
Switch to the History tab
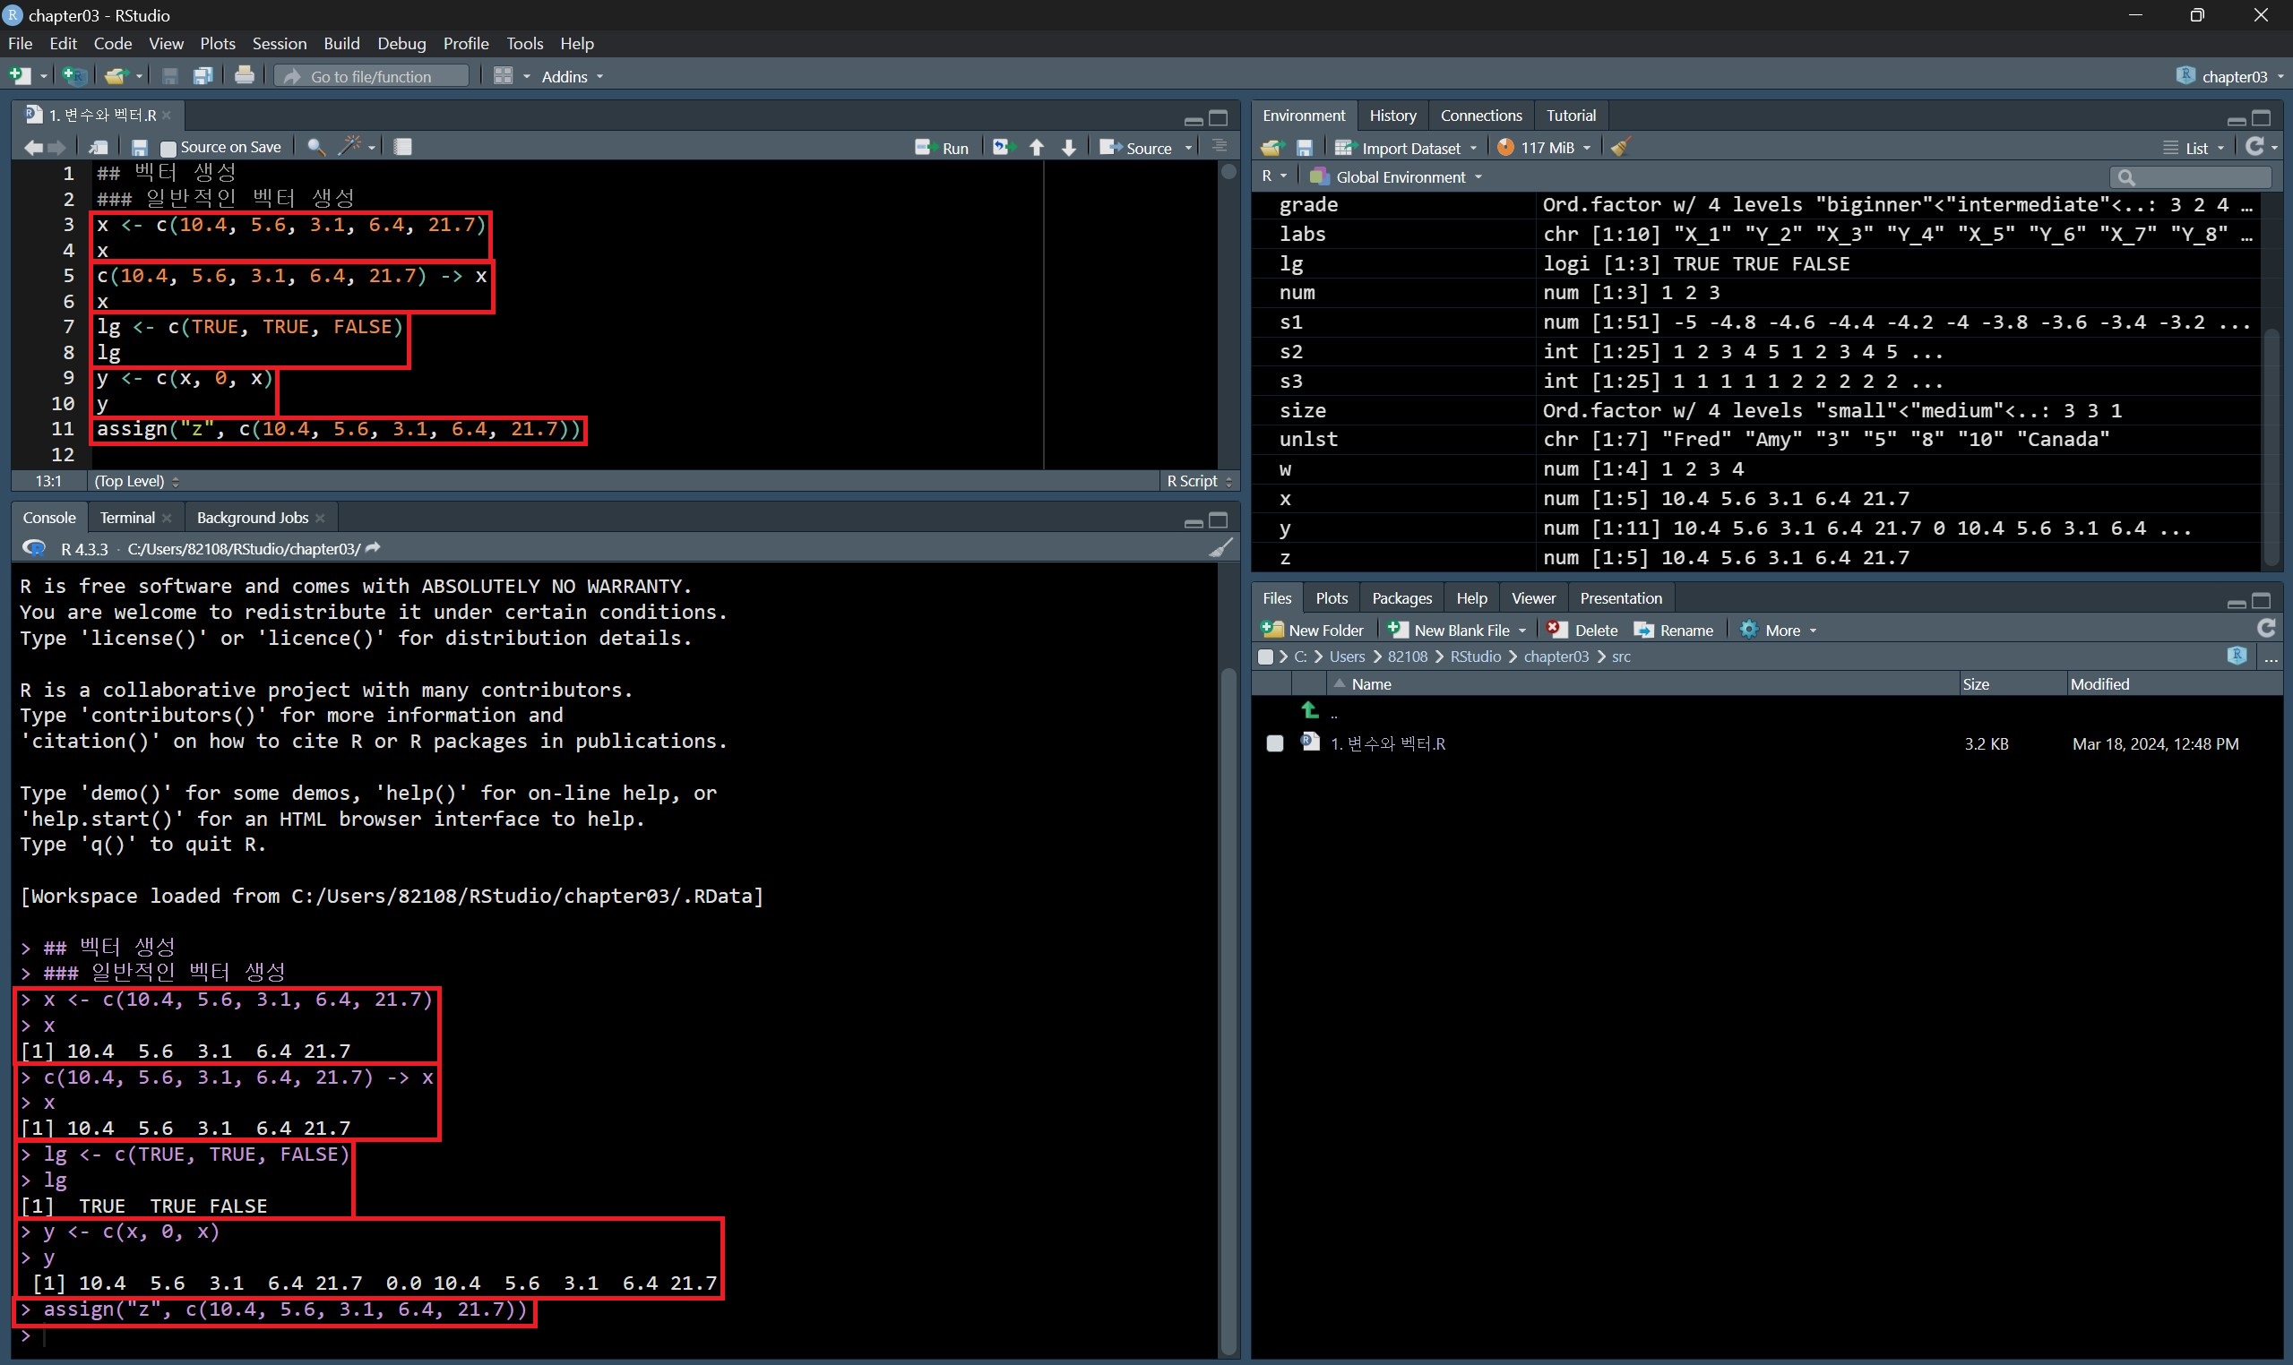[1392, 115]
